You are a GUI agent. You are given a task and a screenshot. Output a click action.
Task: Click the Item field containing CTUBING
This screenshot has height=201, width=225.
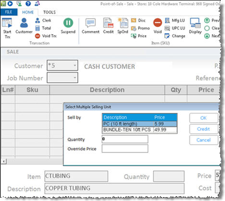click(76, 176)
